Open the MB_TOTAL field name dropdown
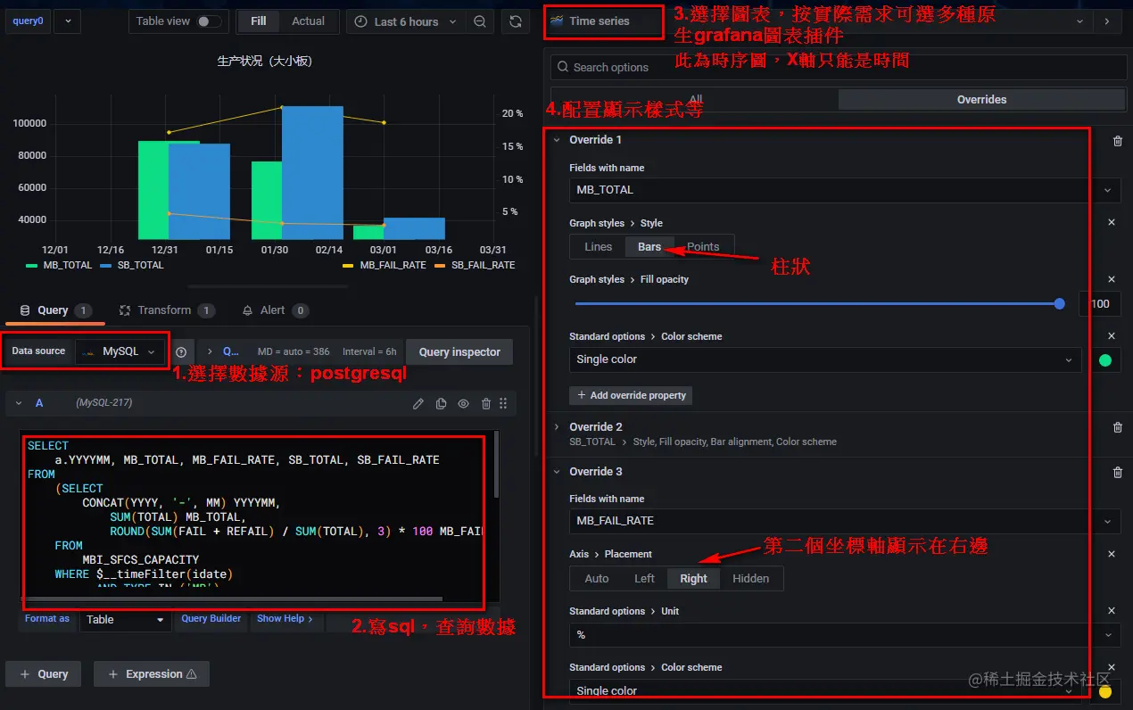The height and width of the screenshot is (710, 1133). coord(845,190)
